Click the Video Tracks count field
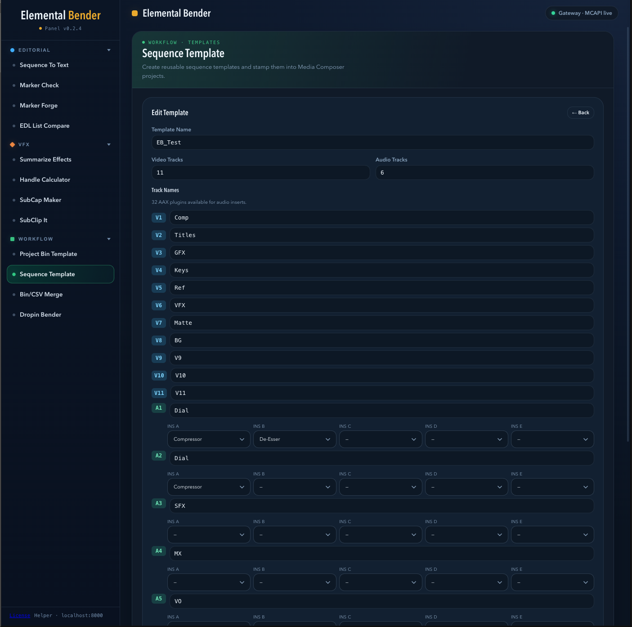The height and width of the screenshot is (627, 632). click(x=260, y=173)
